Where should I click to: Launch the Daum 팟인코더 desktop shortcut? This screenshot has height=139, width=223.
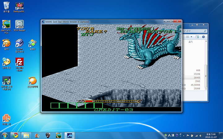point(20,46)
